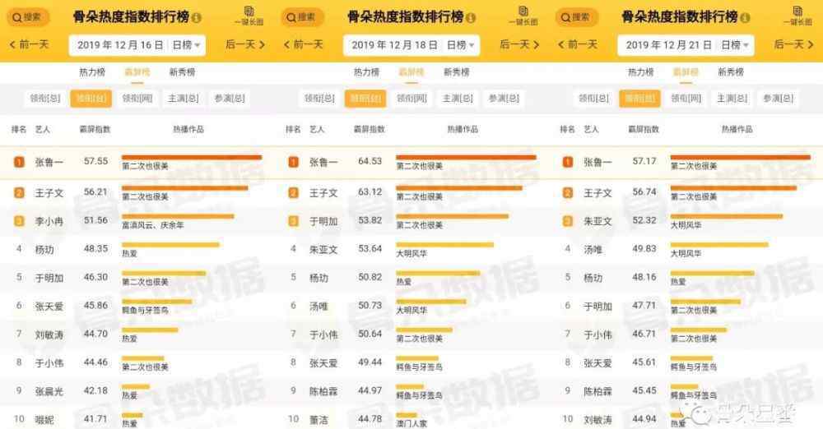Tap 张鲁一's heat bar, December 16 panel
This screenshot has width=823, height=429.
(x=192, y=157)
